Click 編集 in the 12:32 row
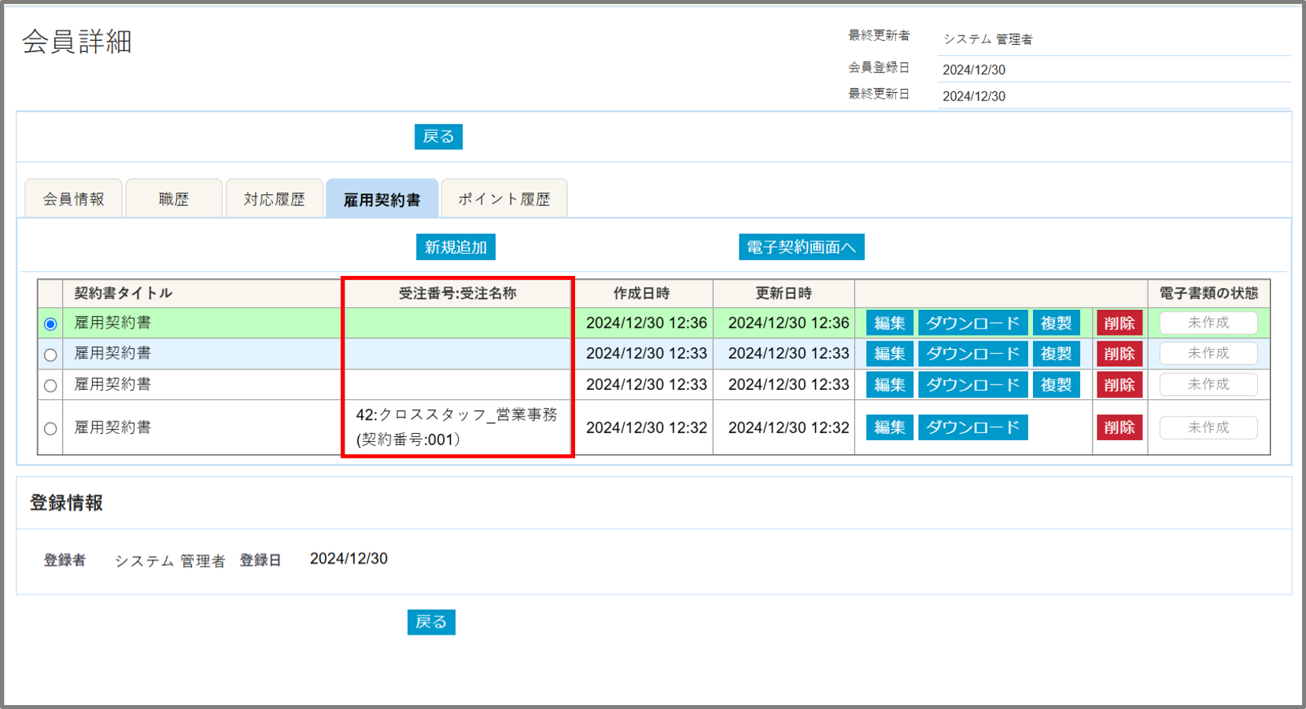 [890, 427]
